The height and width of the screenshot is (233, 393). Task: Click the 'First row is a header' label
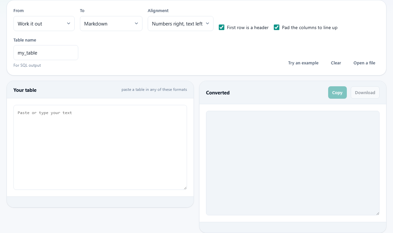(248, 27)
